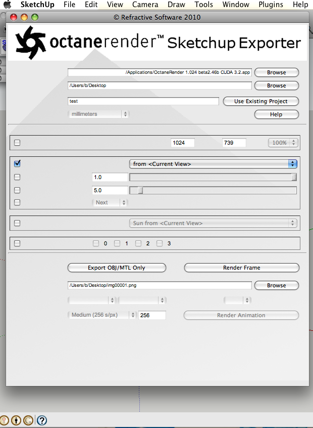Click the field containing 1.0
Image resolution: width=313 pixels, height=428 pixels.
[110, 177]
